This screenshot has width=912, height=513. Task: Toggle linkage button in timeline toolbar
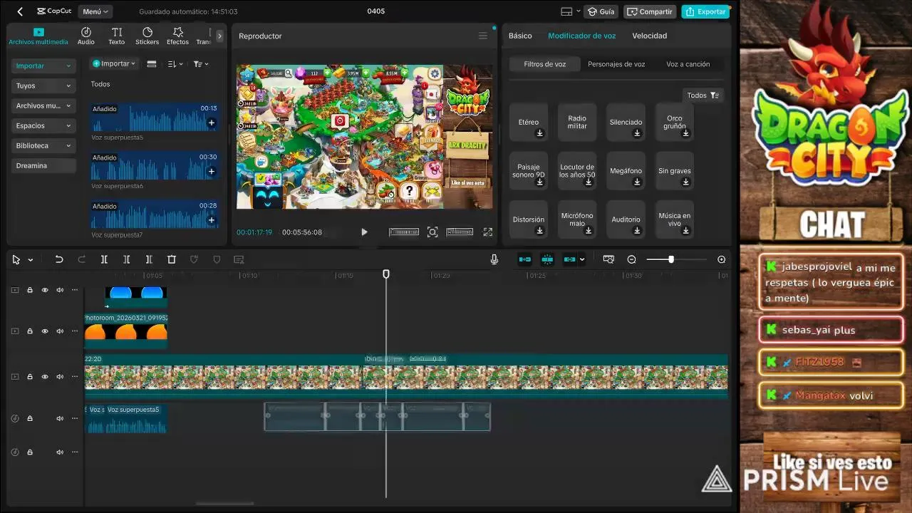[x=569, y=259]
